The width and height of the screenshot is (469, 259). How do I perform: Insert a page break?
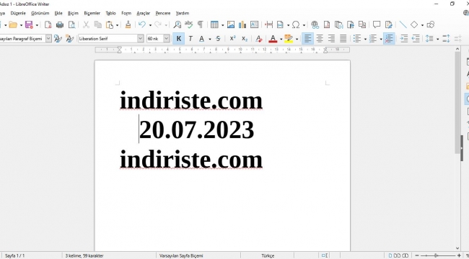(269, 24)
